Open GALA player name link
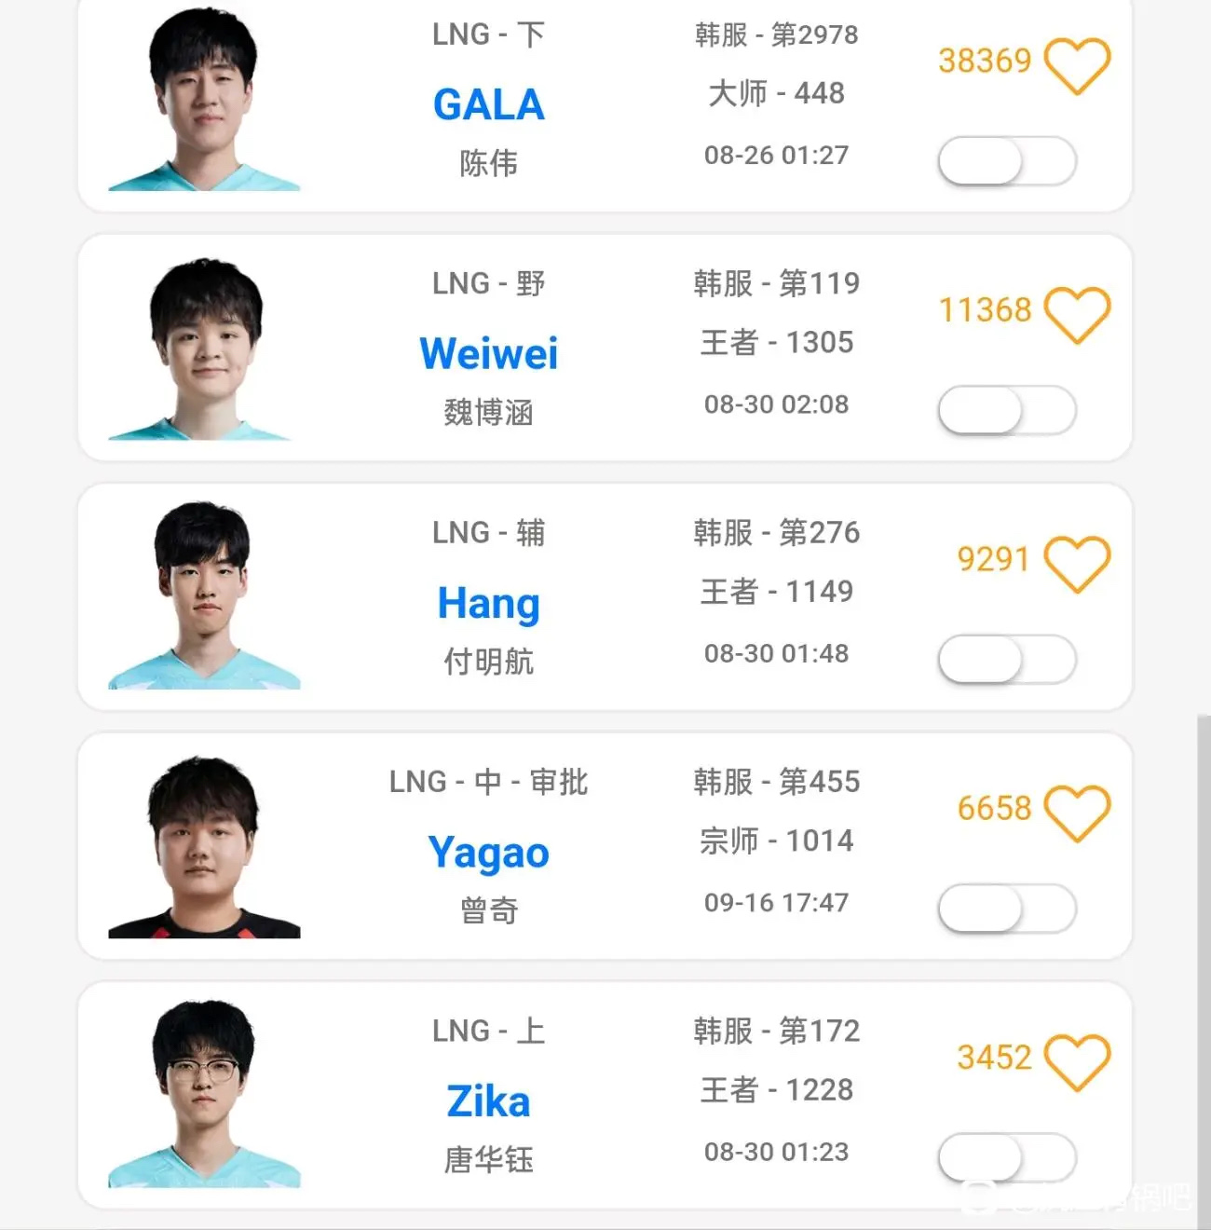Image resolution: width=1211 pixels, height=1230 pixels. pos(489,104)
